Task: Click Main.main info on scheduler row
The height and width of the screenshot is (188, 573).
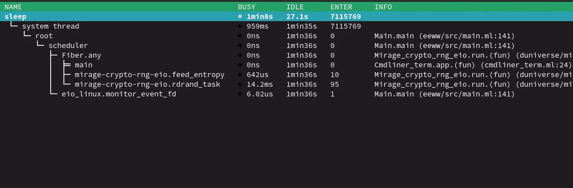Action: point(444,46)
